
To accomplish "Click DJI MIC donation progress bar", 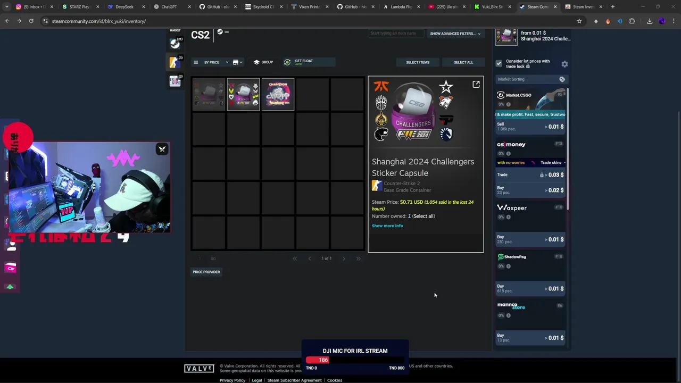I will pos(355,360).
